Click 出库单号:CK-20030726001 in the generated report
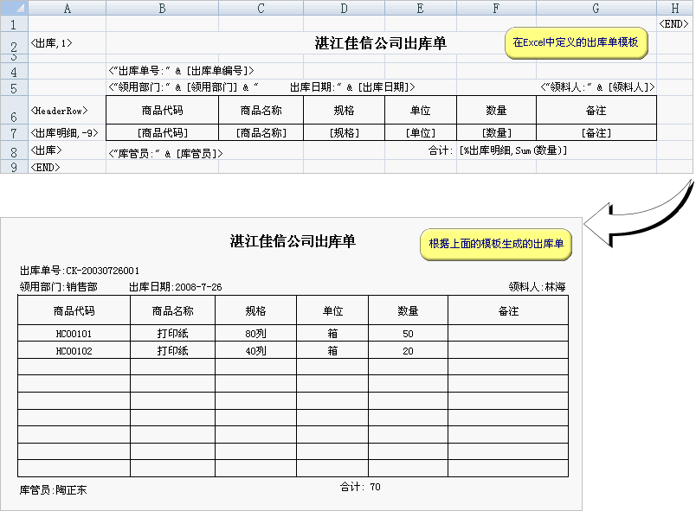 click(x=80, y=271)
